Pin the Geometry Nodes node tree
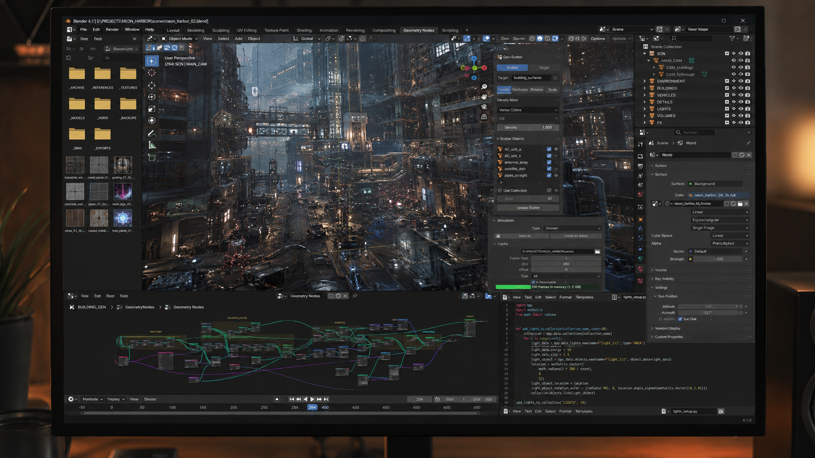The height and width of the screenshot is (458, 815). pyautogui.click(x=355, y=296)
